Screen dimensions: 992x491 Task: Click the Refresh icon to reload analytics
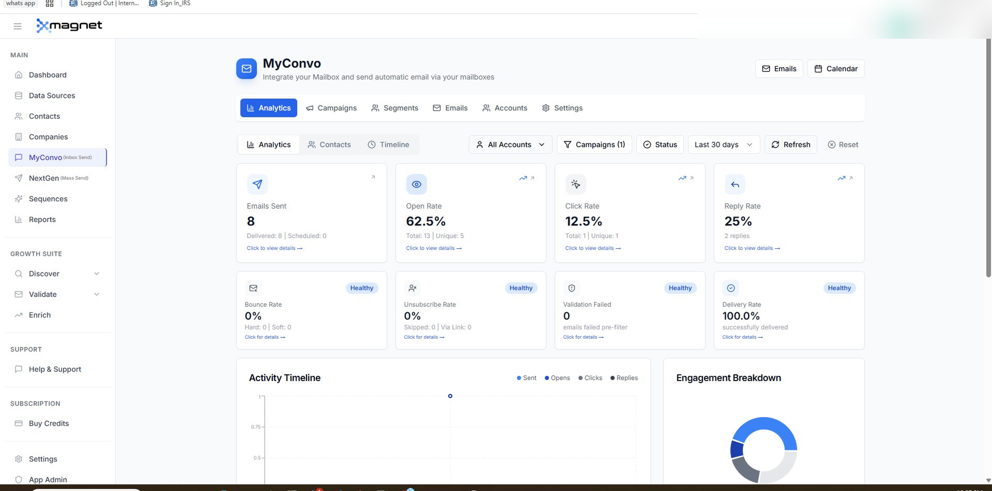pyautogui.click(x=775, y=144)
